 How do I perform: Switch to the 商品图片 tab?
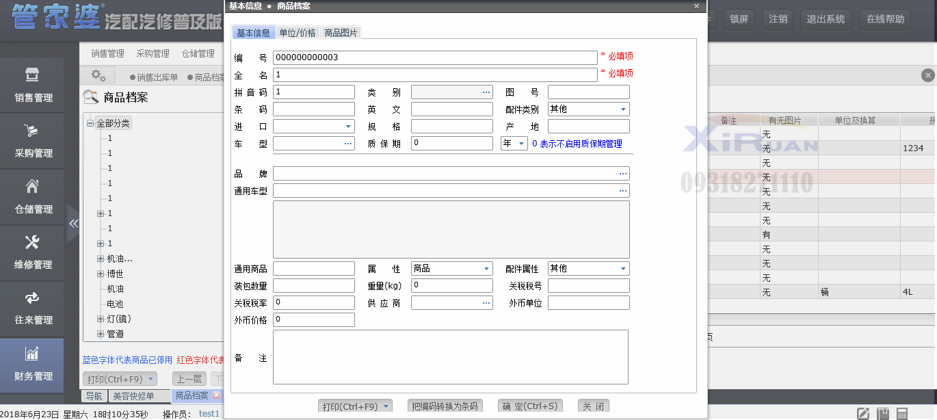click(341, 33)
